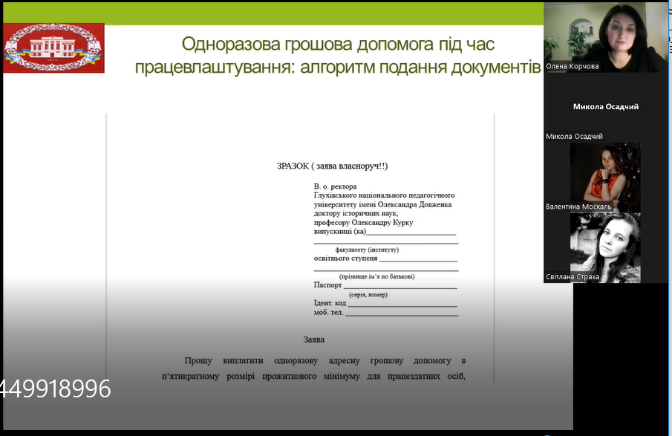Click the text 'доктору історичних наук,'

[356, 213]
